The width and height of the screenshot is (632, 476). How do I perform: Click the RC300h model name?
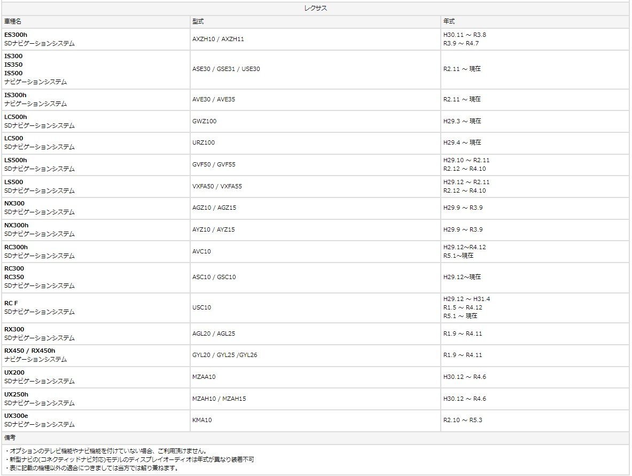[x=16, y=247]
